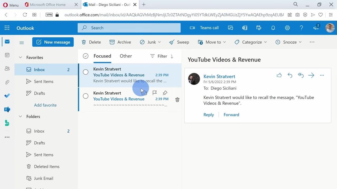337x189 pixels.
Task: Open the Outlook add-in icon in header
Action: (245, 28)
